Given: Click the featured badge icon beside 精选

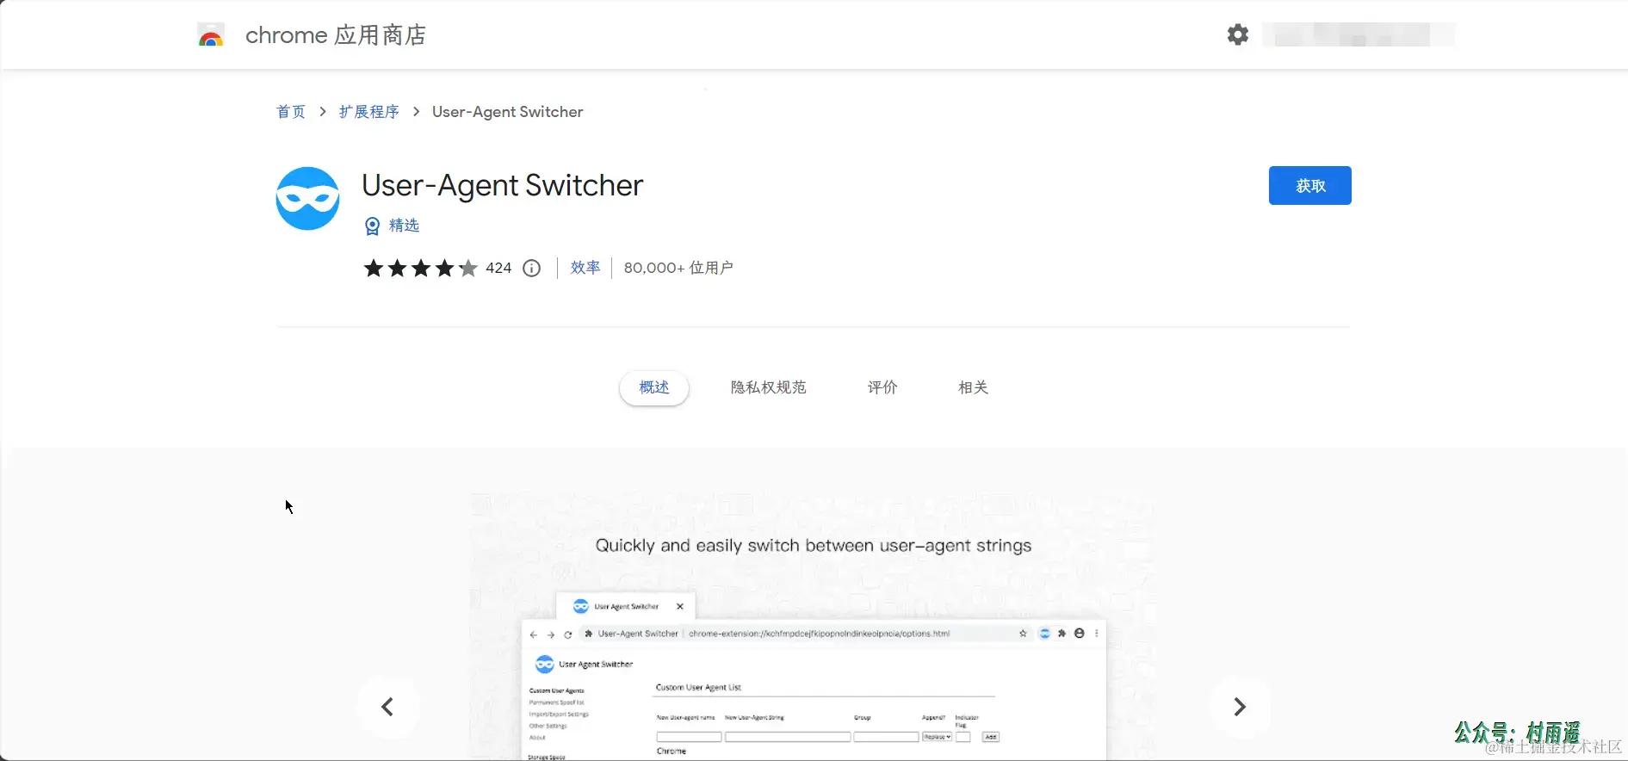Looking at the screenshot, I should (x=372, y=226).
